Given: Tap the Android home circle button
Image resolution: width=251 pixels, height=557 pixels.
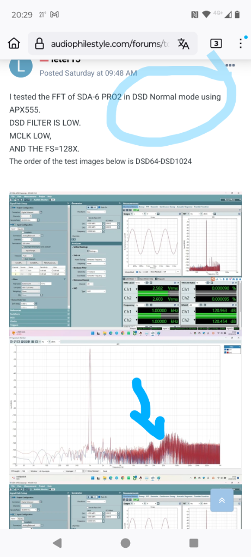Looking at the screenshot, I should point(125,543).
